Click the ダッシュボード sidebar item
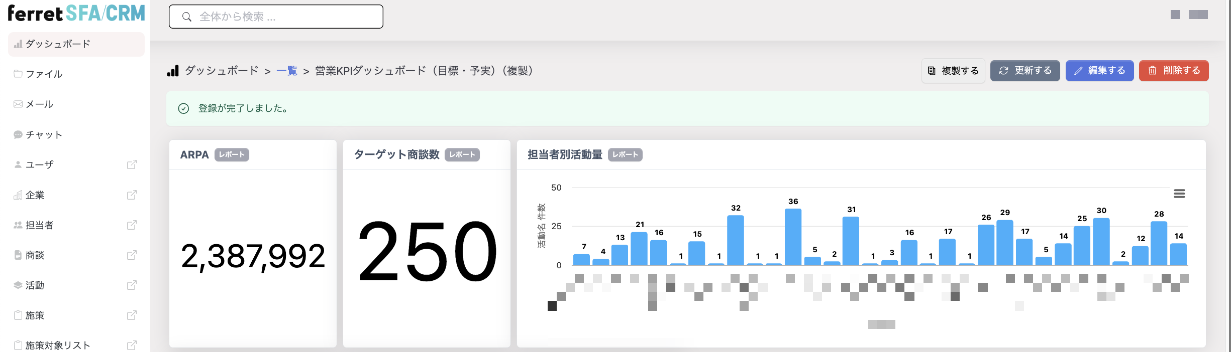1231x352 pixels. [76, 44]
